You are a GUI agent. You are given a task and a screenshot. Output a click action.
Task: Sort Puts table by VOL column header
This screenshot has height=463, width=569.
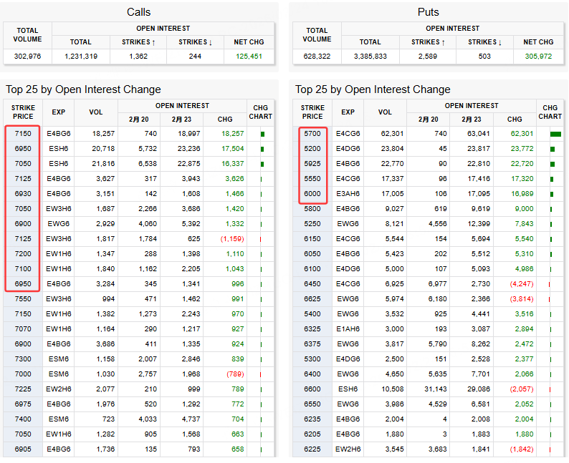pyautogui.click(x=386, y=112)
